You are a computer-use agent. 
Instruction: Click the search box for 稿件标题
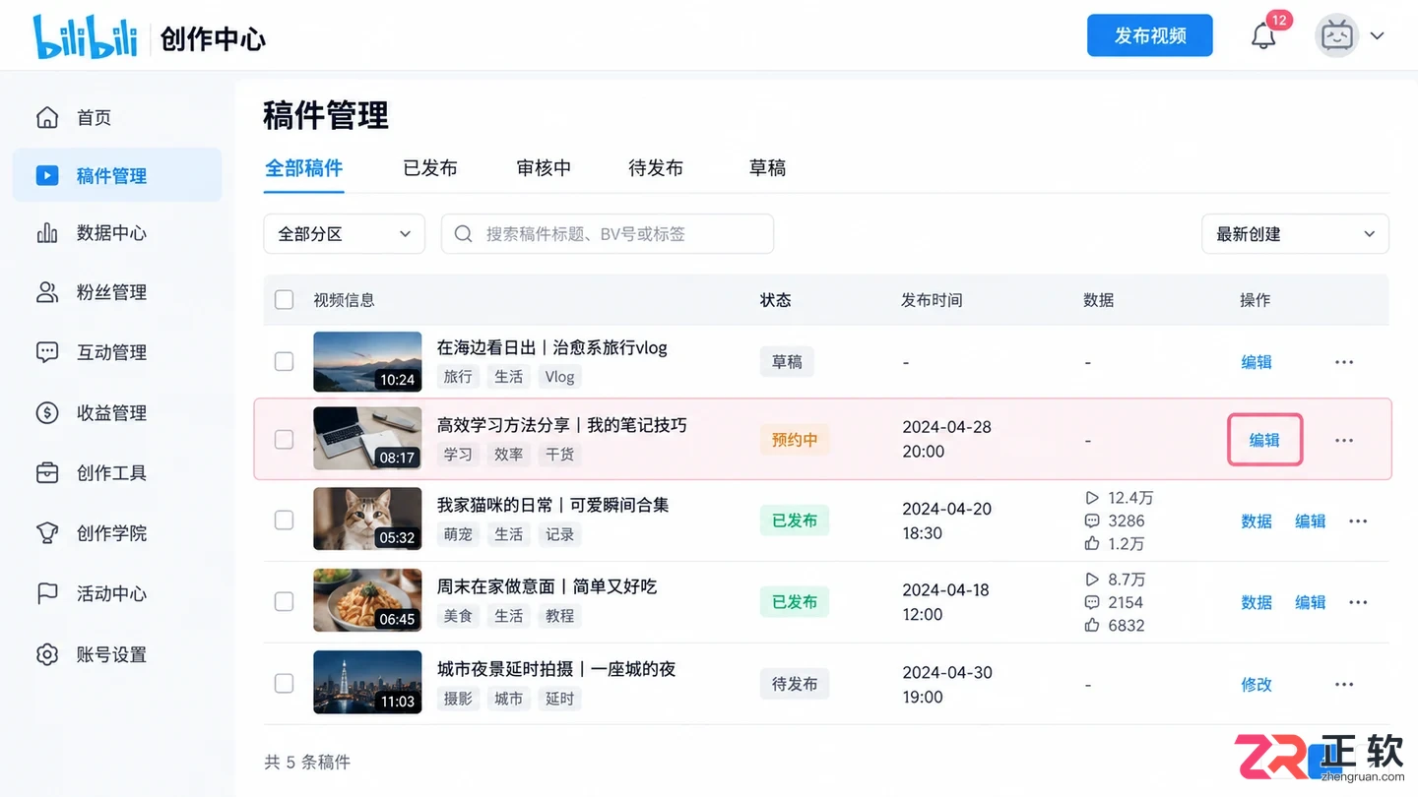(608, 234)
